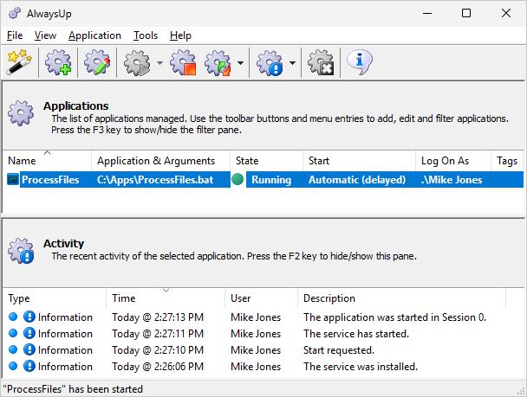
Task: Expand the Restart Application dropdown arrow
Action: (239, 63)
